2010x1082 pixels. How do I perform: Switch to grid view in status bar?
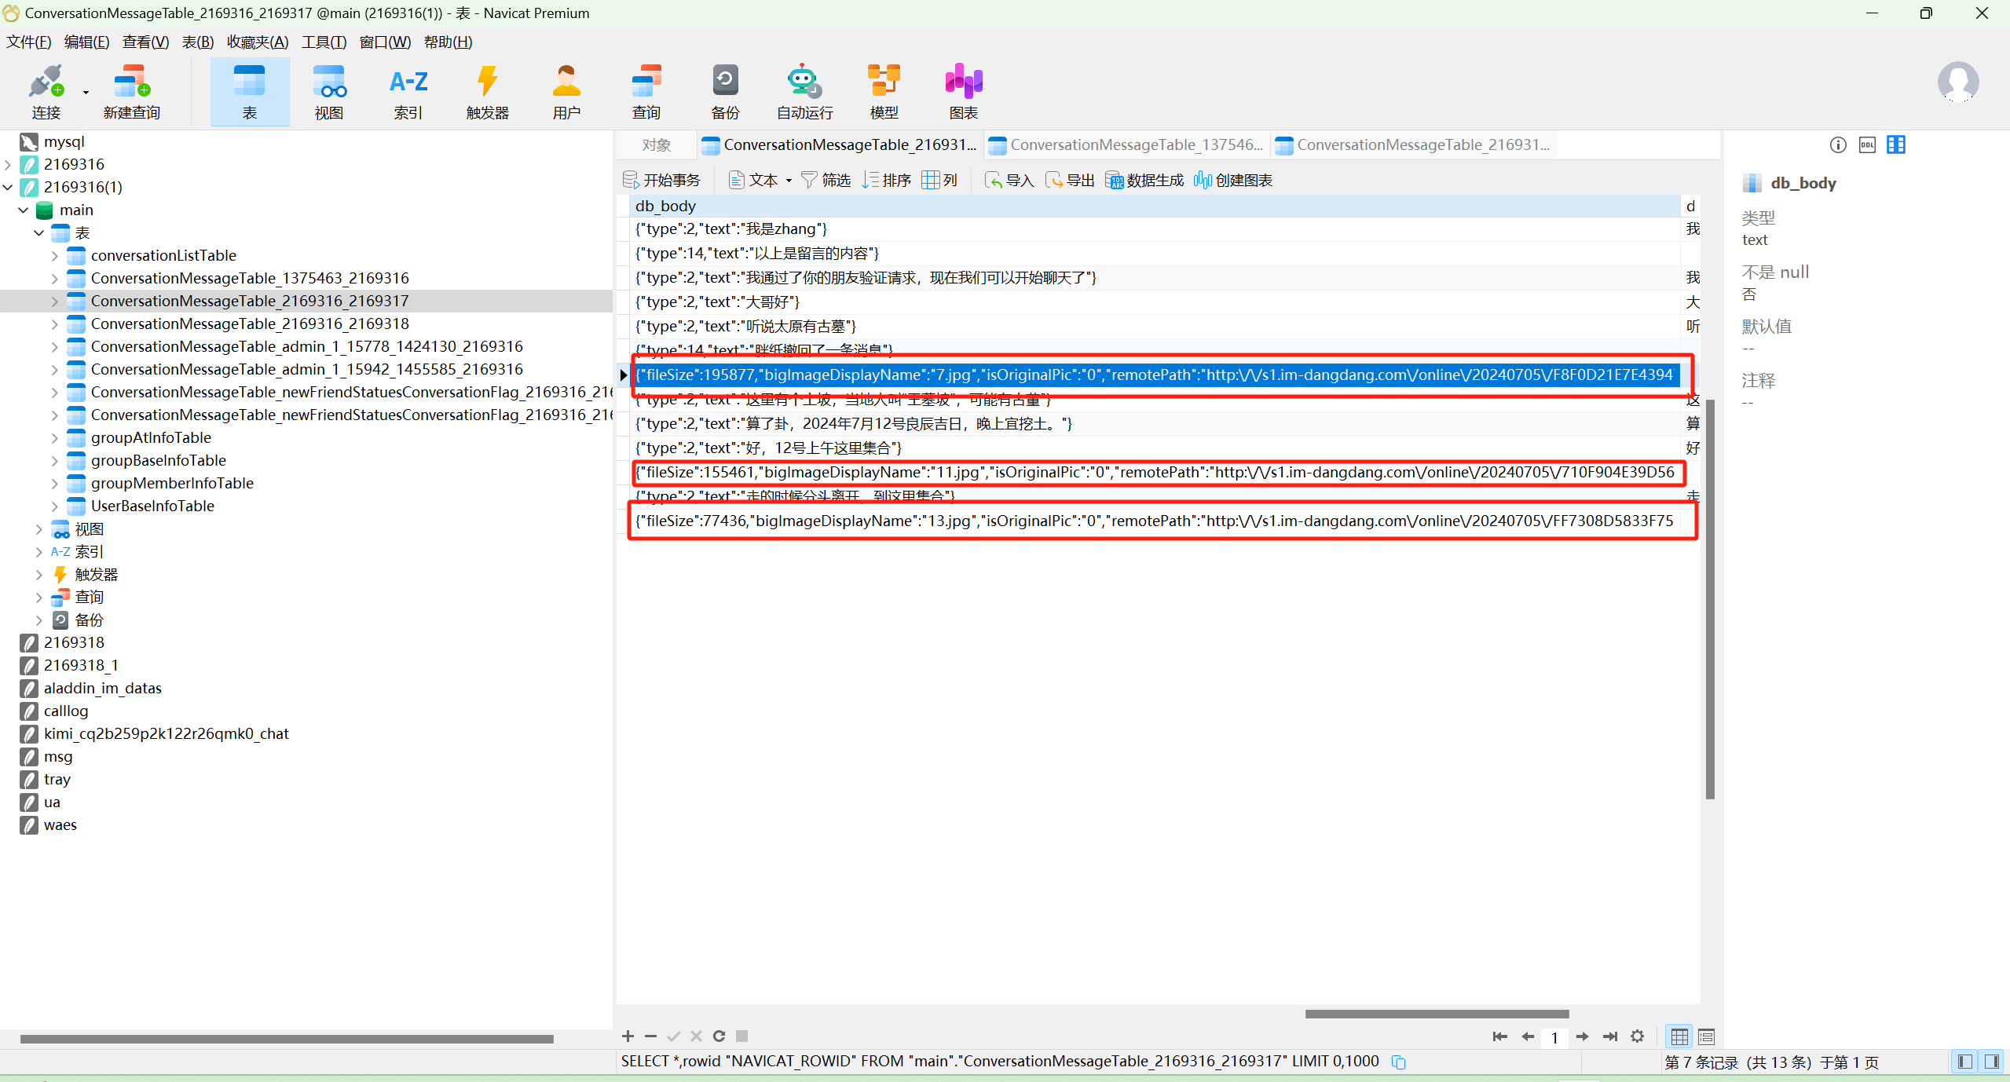(x=1679, y=1037)
